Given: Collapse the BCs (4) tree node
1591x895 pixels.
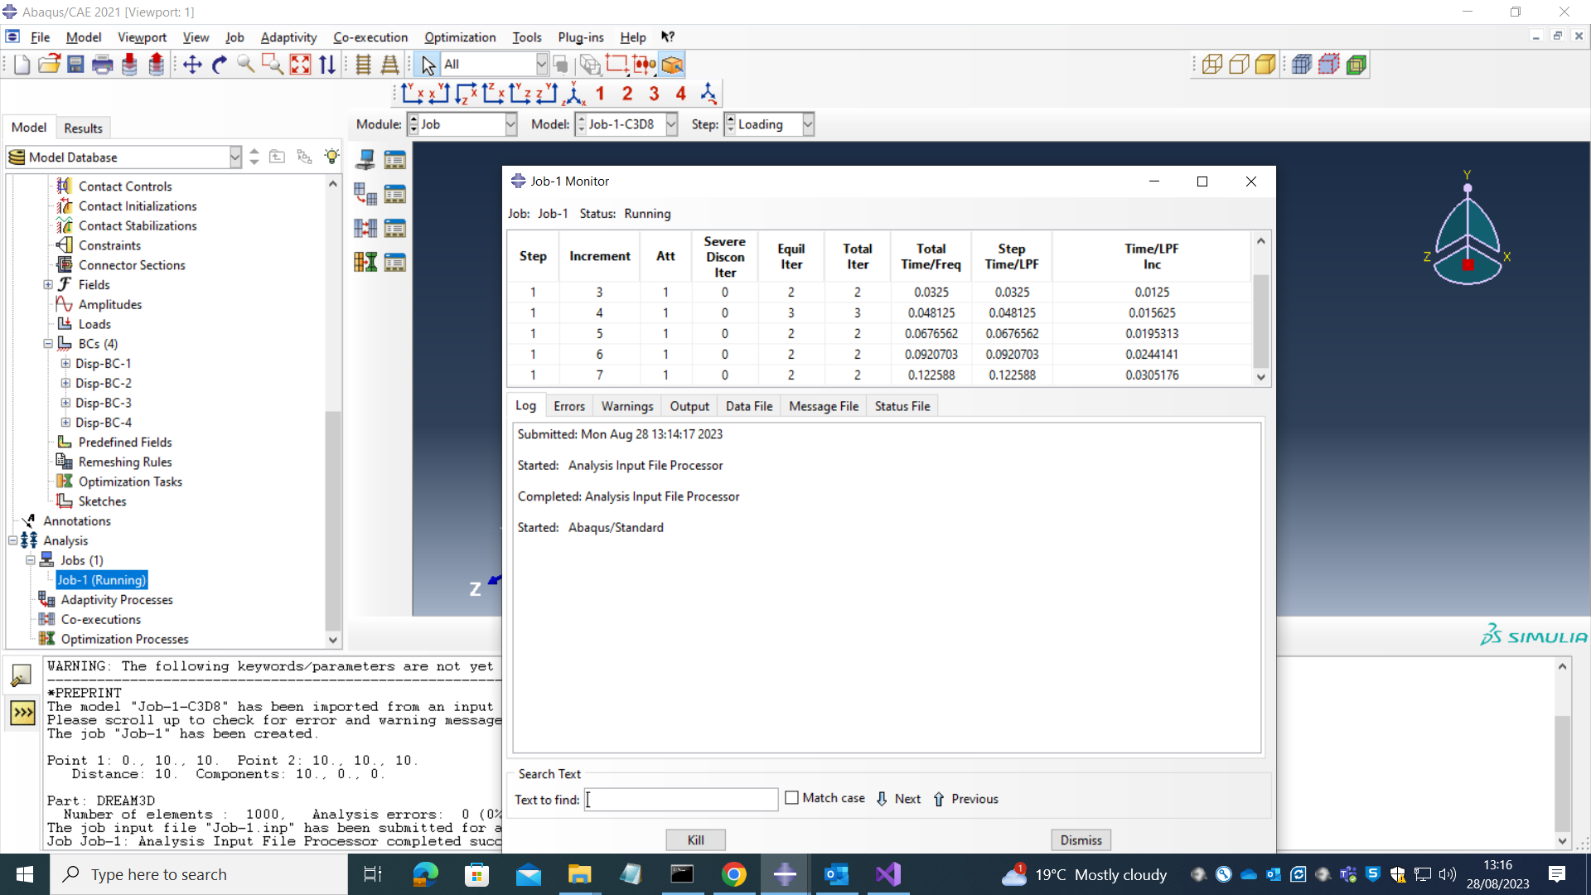Looking at the screenshot, I should click(x=48, y=344).
